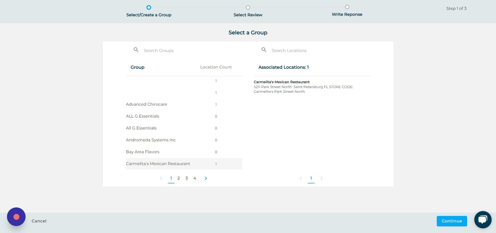Image resolution: width=496 pixels, height=233 pixels.
Task: Open locations page 1
Action: tap(311, 178)
